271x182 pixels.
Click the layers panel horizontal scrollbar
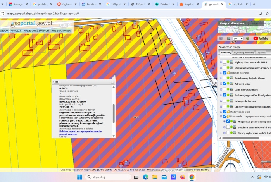[x=241, y=138]
